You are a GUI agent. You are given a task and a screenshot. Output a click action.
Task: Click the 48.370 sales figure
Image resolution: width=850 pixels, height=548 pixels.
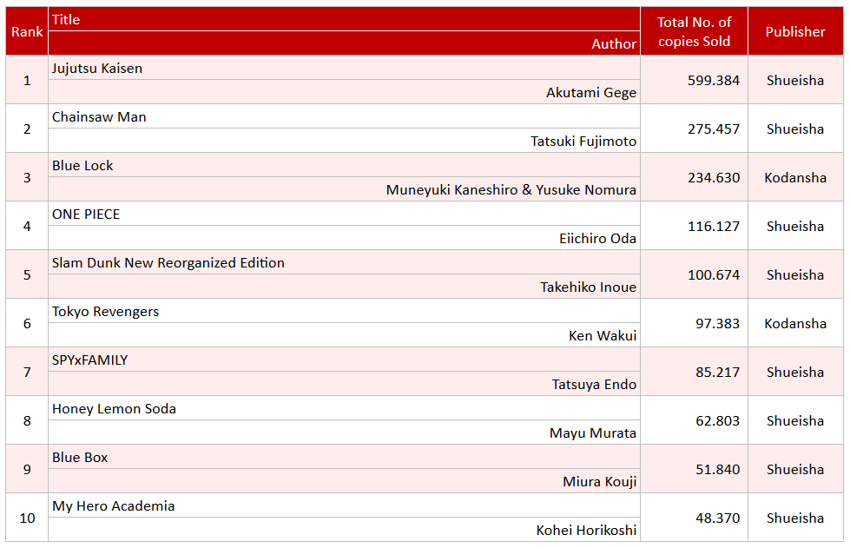coord(717,518)
